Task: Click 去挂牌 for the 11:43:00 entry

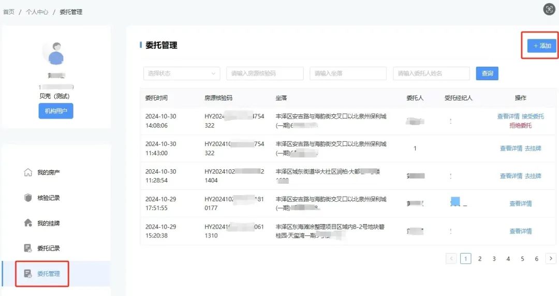Action: [x=533, y=149]
